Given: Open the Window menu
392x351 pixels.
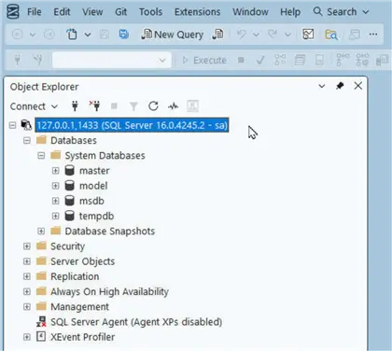Looking at the screenshot, I should 250,12.
